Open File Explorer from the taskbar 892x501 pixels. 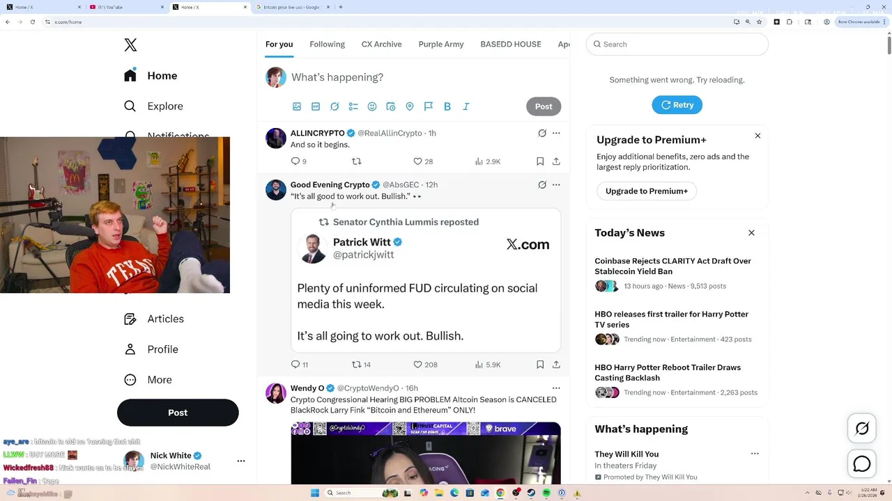pyautogui.click(x=439, y=493)
